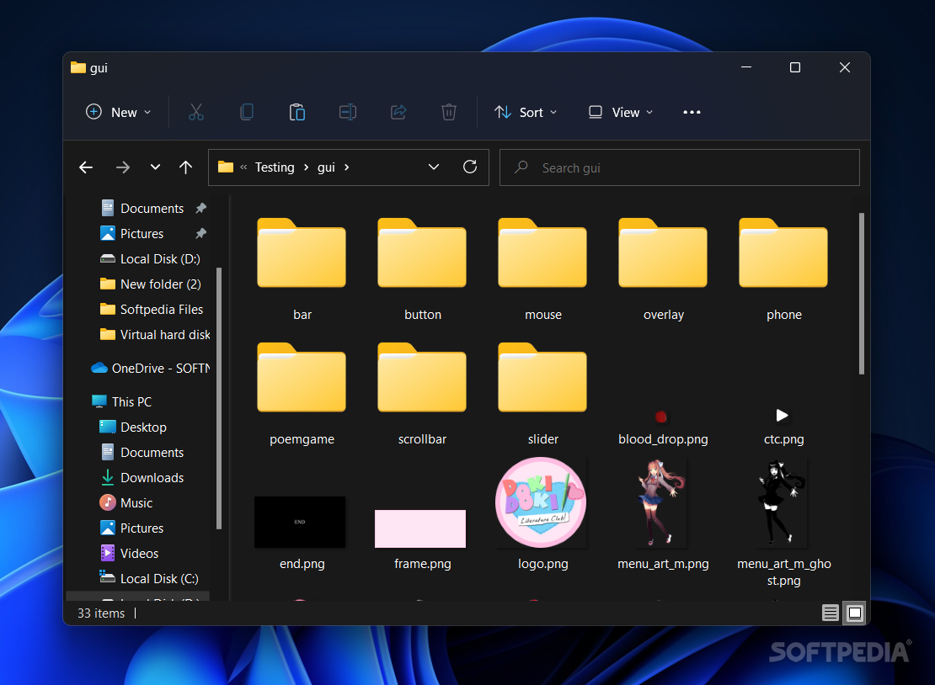Open the View layout dropdown
The height and width of the screenshot is (685, 935).
621,112
